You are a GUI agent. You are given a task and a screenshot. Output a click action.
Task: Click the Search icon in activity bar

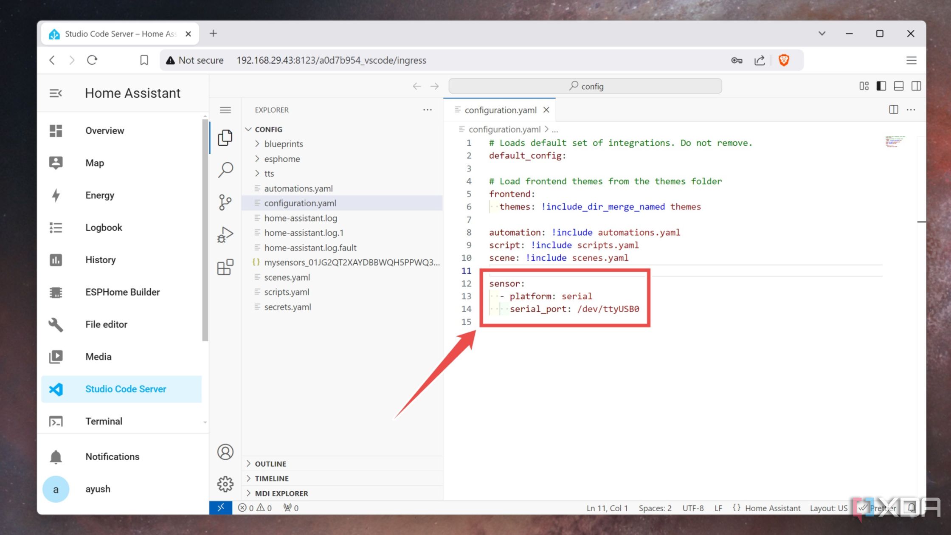(225, 170)
